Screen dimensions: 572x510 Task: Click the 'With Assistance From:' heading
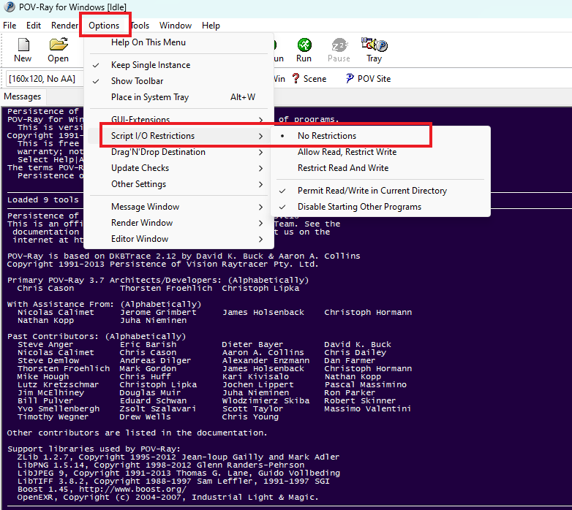point(105,304)
